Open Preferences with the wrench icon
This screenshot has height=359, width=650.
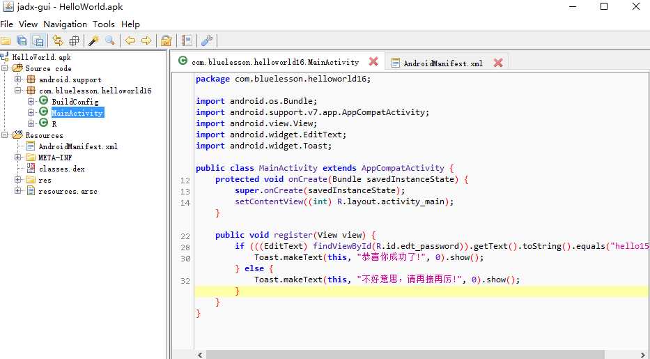[x=206, y=40]
